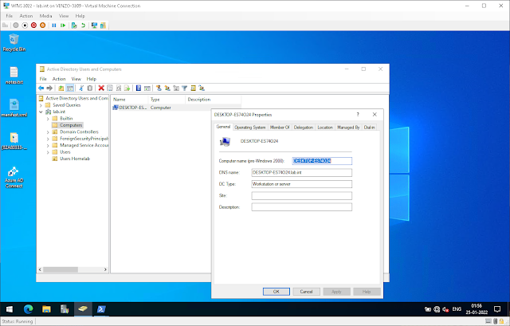Switch to the Location tab
The height and width of the screenshot is (326, 510).
tap(325, 128)
